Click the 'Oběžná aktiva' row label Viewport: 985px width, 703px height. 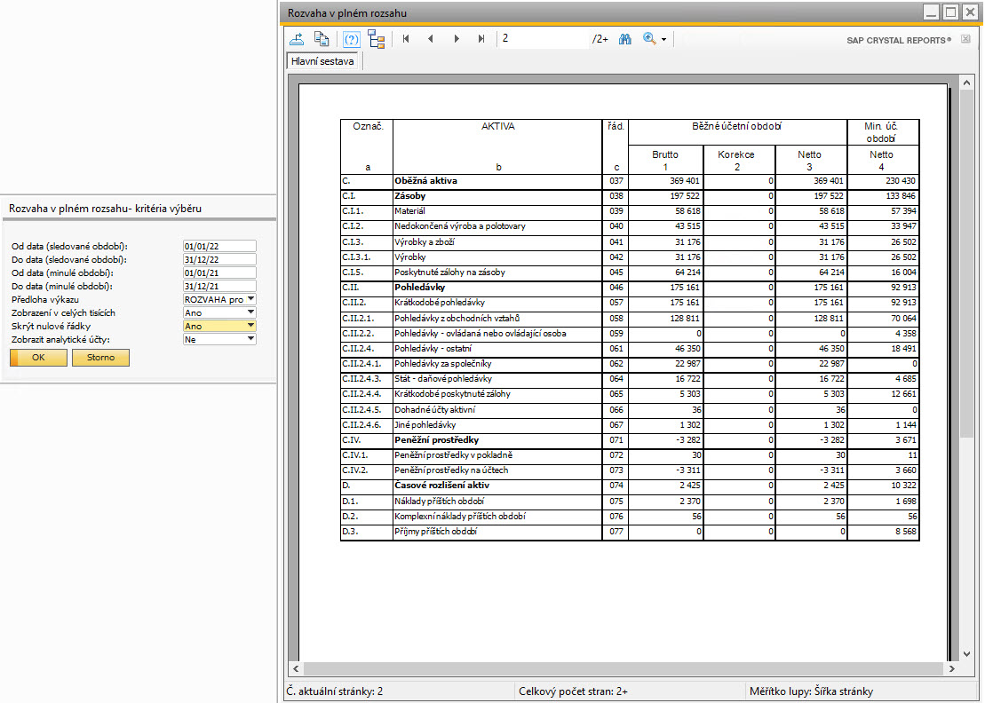[x=425, y=181]
